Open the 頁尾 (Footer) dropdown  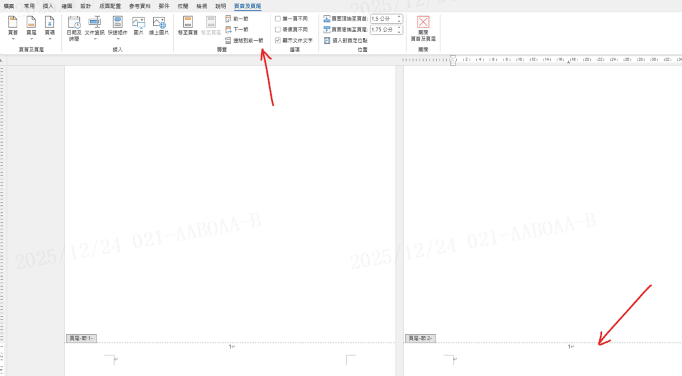pyautogui.click(x=31, y=27)
